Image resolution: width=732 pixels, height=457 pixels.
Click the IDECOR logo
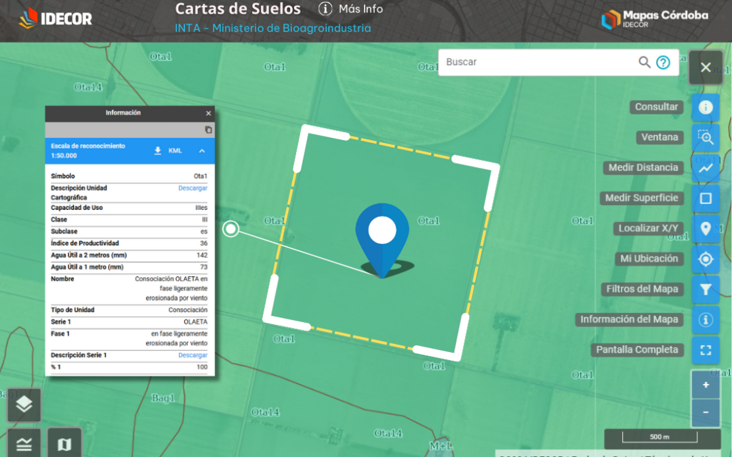click(x=56, y=18)
